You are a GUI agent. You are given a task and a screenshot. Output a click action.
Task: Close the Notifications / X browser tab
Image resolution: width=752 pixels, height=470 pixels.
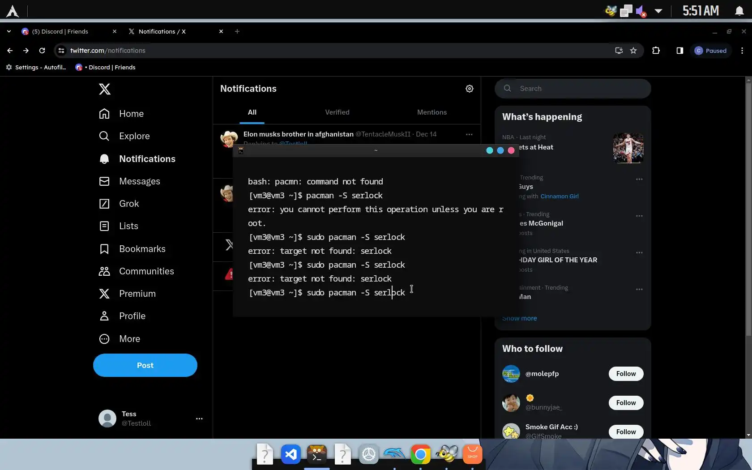221,31
